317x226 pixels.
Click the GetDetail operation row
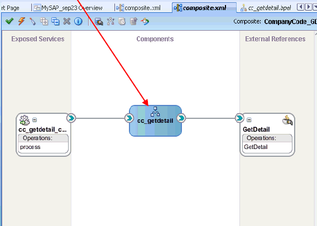pos(267,147)
